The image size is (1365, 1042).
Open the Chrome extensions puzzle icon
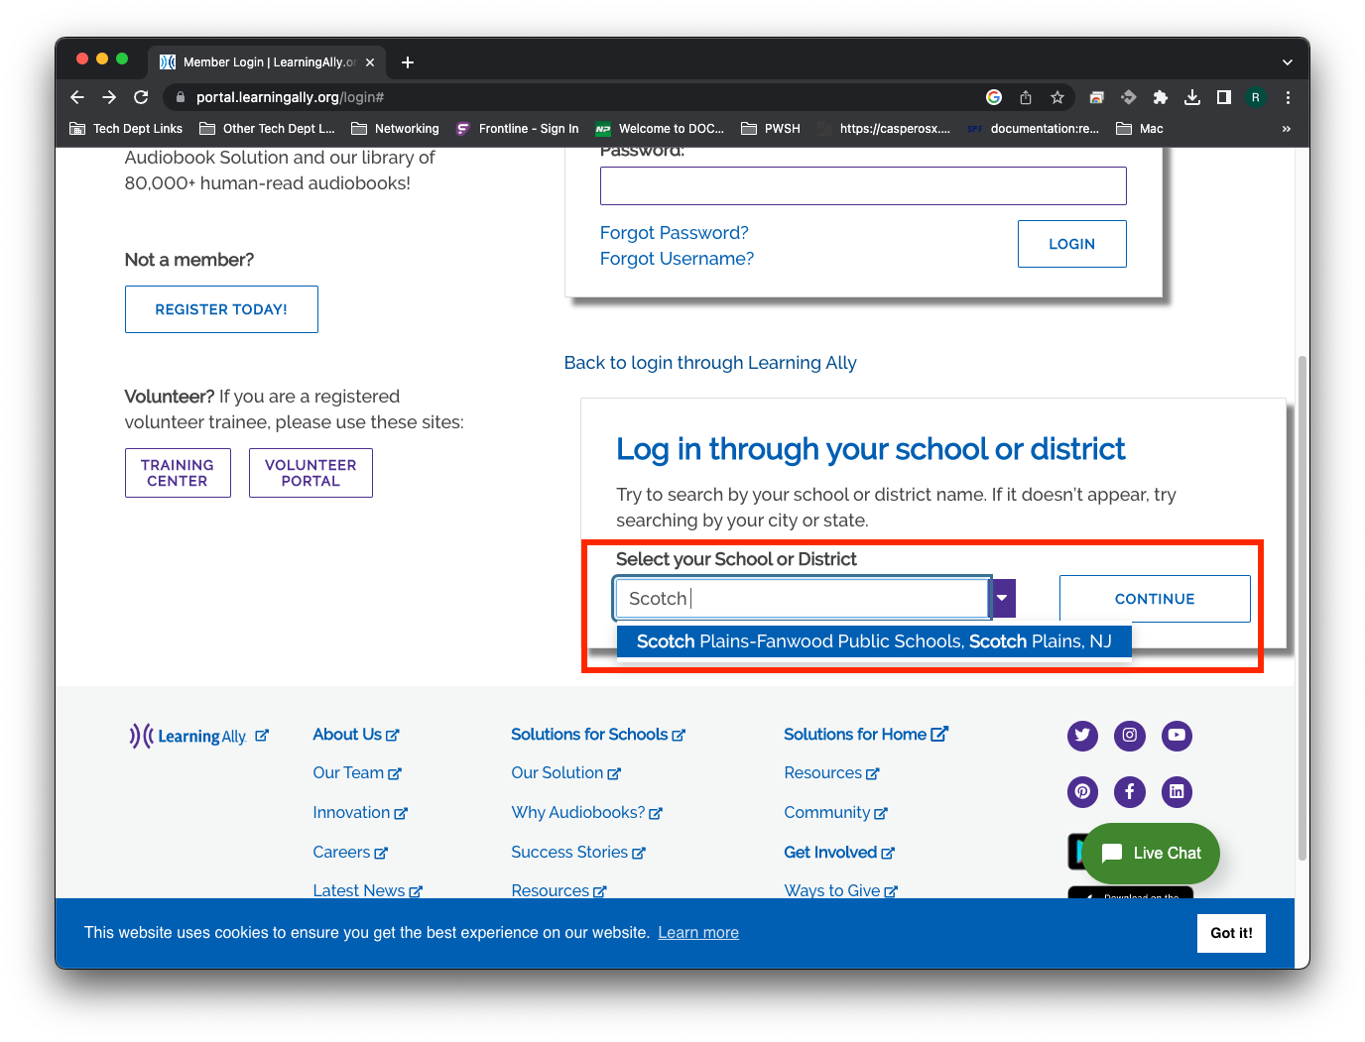point(1161,97)
